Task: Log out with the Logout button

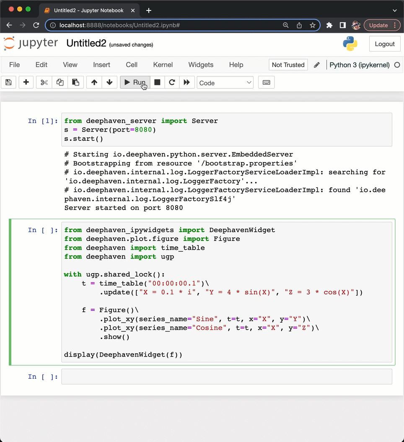Action: pyautogui.click(x=385, y=44)
